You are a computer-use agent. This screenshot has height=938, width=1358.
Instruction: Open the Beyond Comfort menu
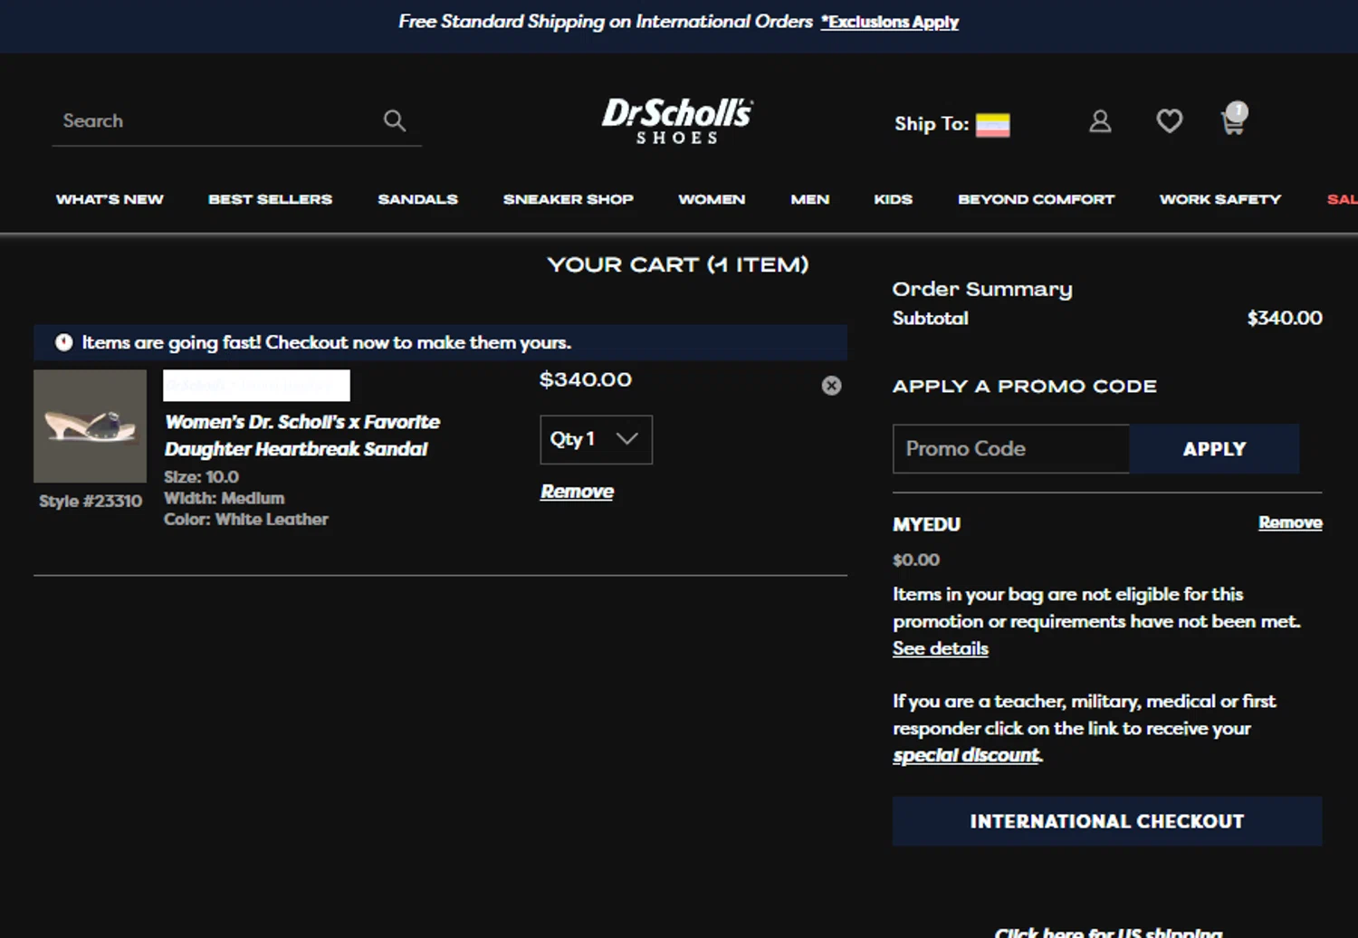click(1036, 199)
